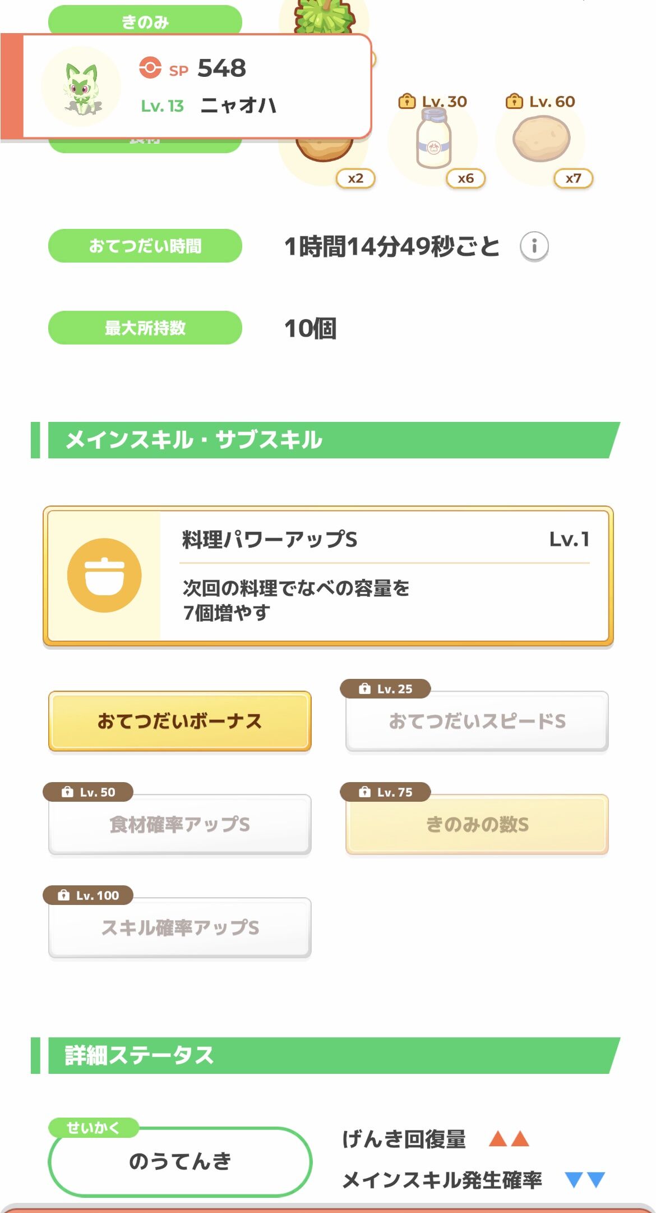Select the おてつだいボーナス sub skill
Screen dimensions: 656x1213
pos(179,721)
